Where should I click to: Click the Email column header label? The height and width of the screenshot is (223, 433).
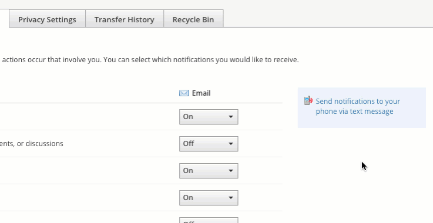(x=201, y=93)
